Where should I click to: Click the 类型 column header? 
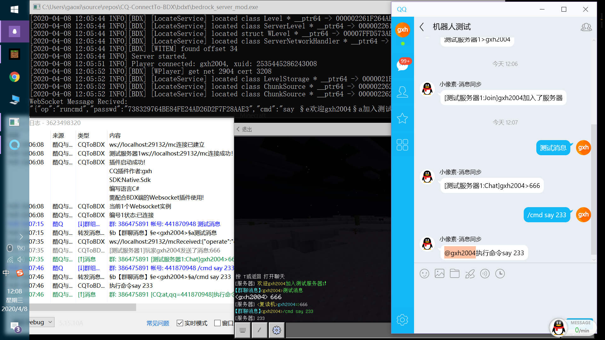pyautogui.click(x=84, y=136)
